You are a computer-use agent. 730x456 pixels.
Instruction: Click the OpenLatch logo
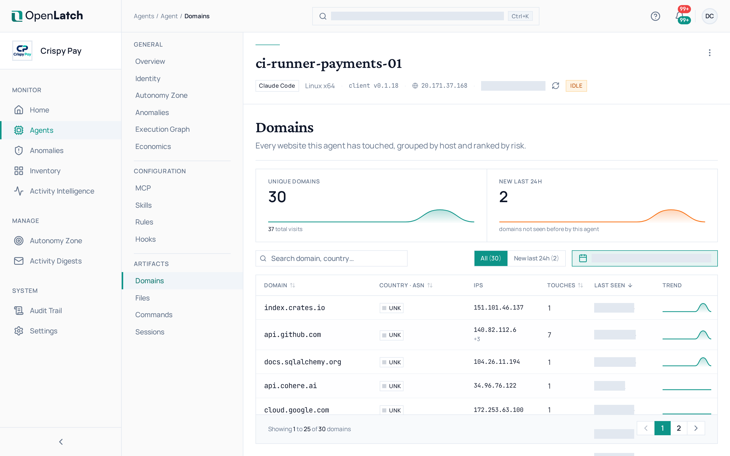(47, 16)
